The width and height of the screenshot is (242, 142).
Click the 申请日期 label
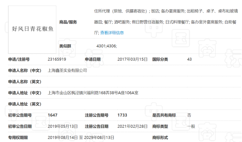[x=93, y=59]
